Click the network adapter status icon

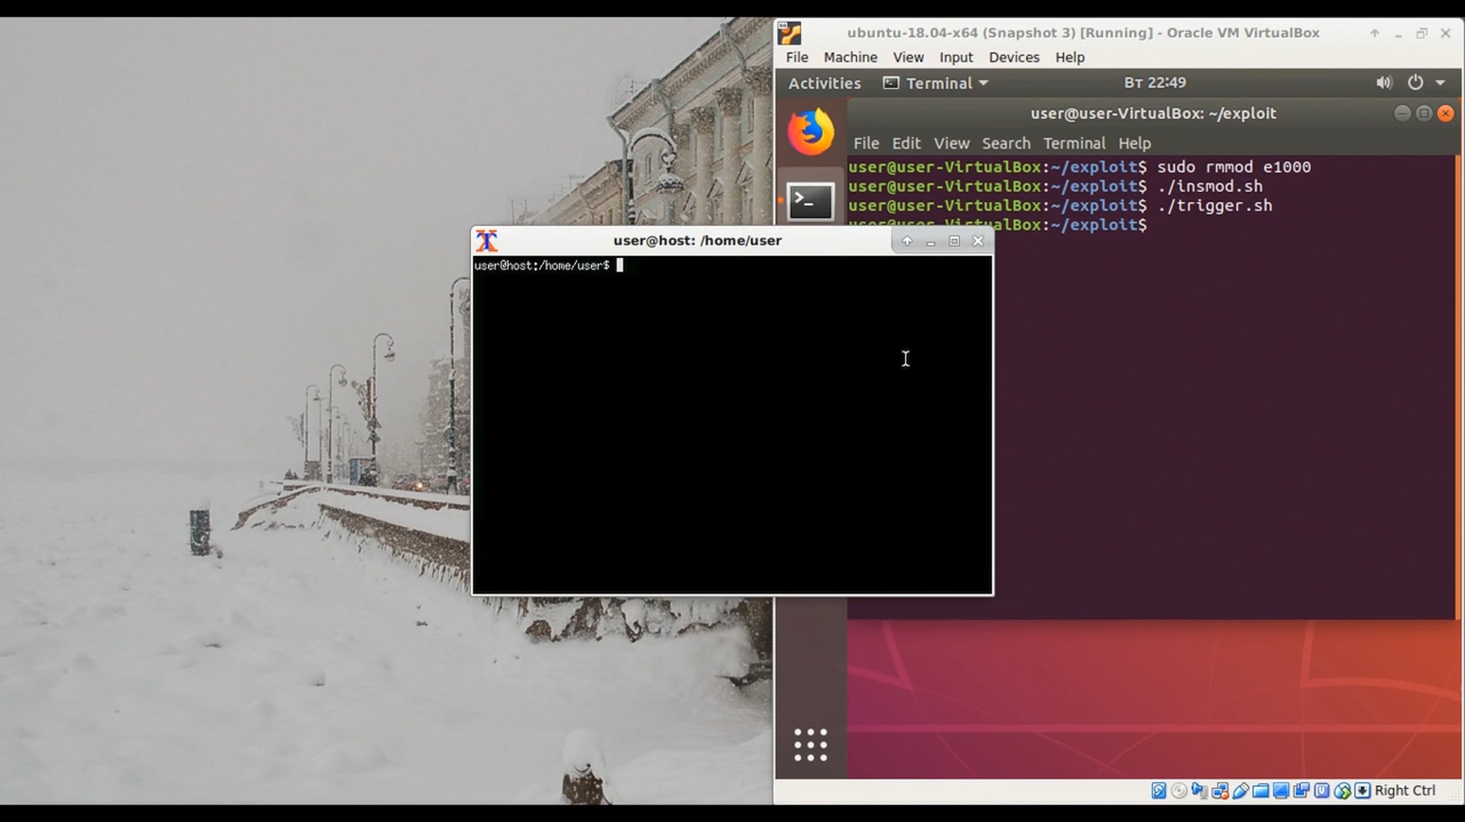click(x=1220, y=791)
